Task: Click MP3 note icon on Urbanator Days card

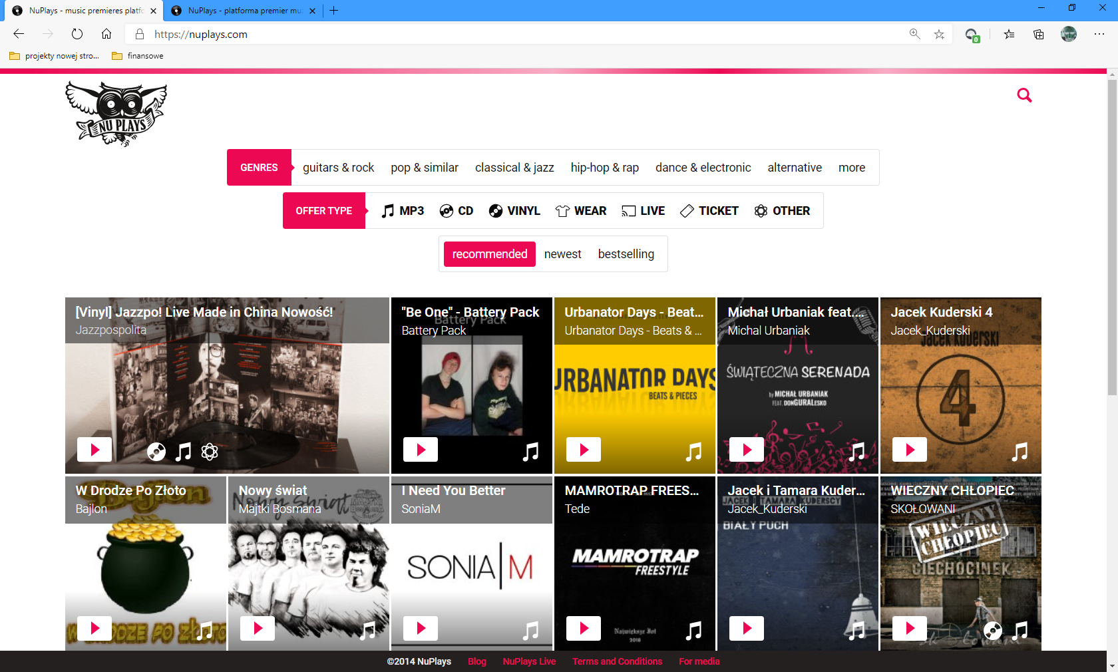Action: pyautogui.click(x=693, y=452)
